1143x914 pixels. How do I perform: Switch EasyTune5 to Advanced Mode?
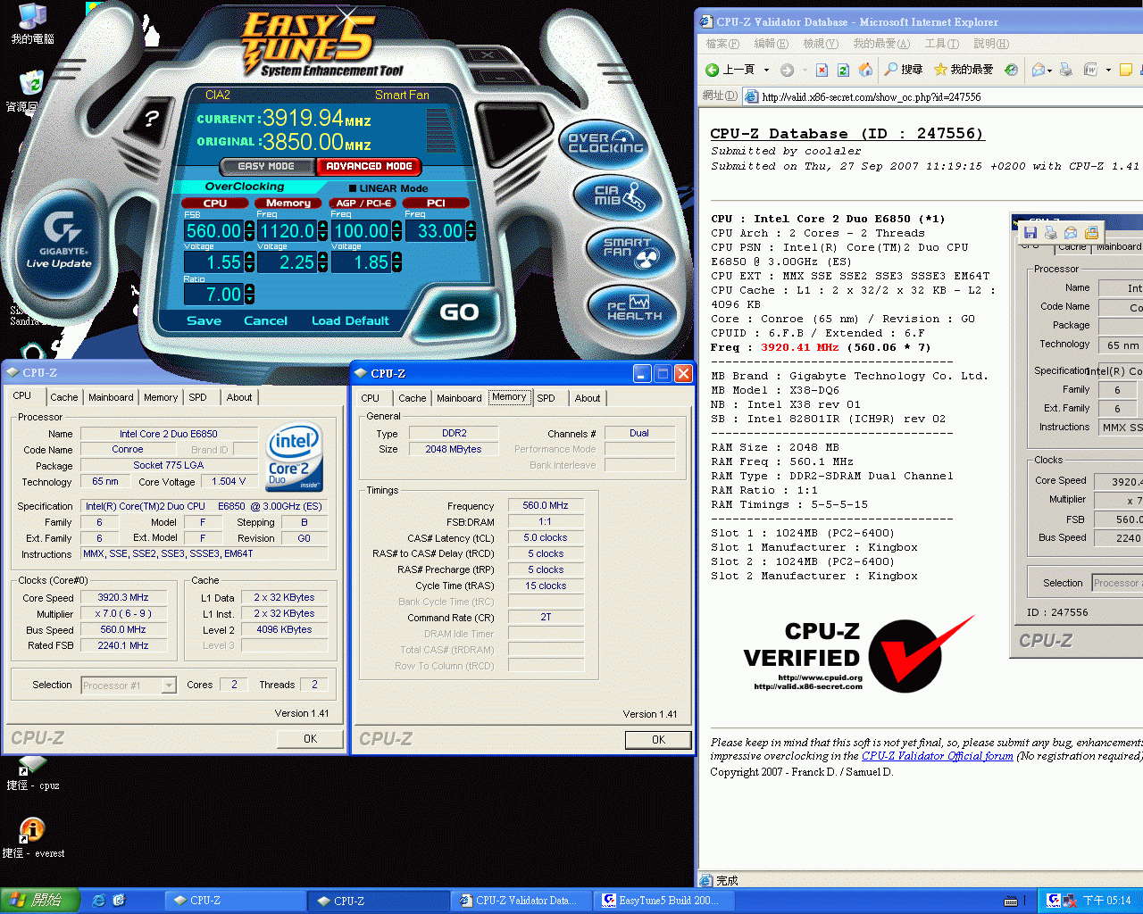pos(369,166)
